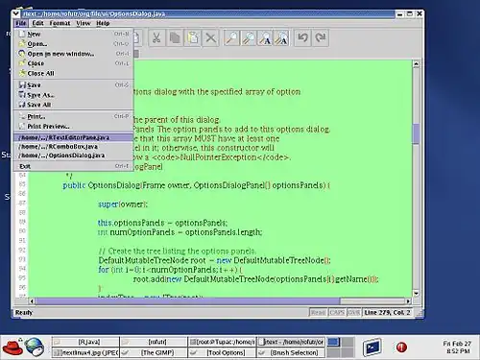Click the horizontal scrollbar right arrow
Screen dimensions: 480x360
pyautogui.click(x=408, y=301)
